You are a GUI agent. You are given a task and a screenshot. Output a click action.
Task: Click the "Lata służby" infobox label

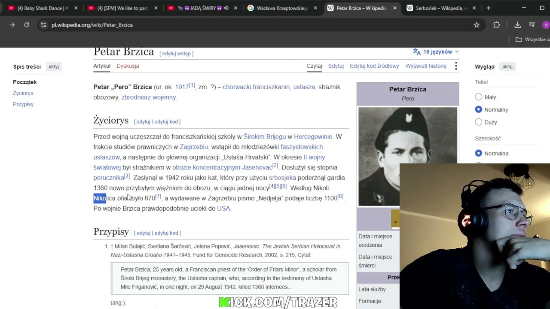pos(372,289)
